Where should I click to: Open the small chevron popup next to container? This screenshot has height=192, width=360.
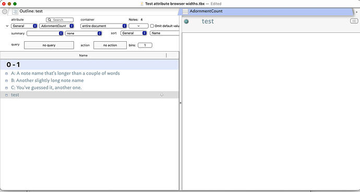tap(138, 26)
